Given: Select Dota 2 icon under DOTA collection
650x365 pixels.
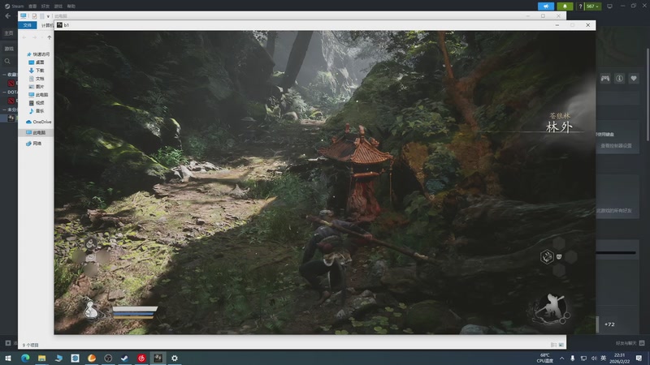Looking at the screenshot, I should (11, 101).
